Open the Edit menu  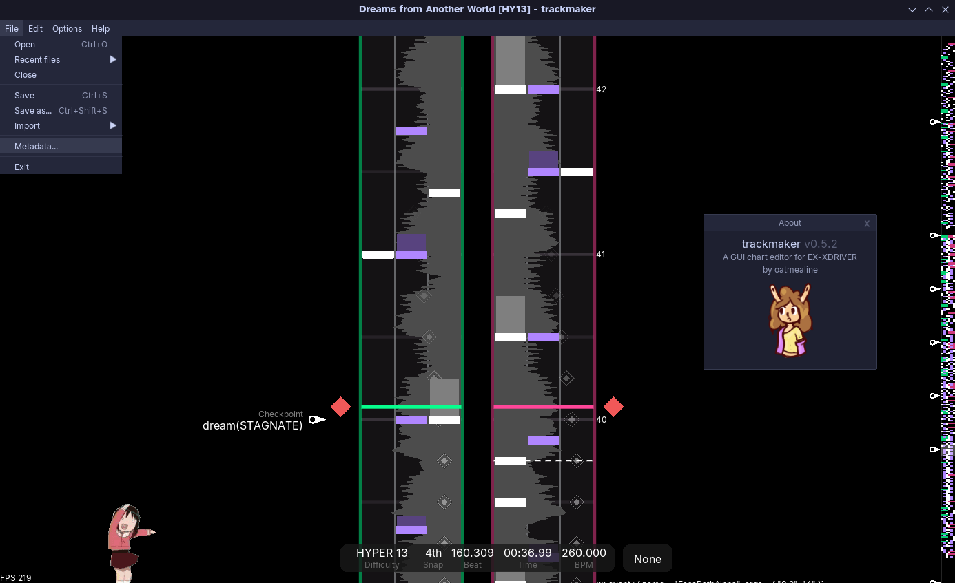click(34, 28)
